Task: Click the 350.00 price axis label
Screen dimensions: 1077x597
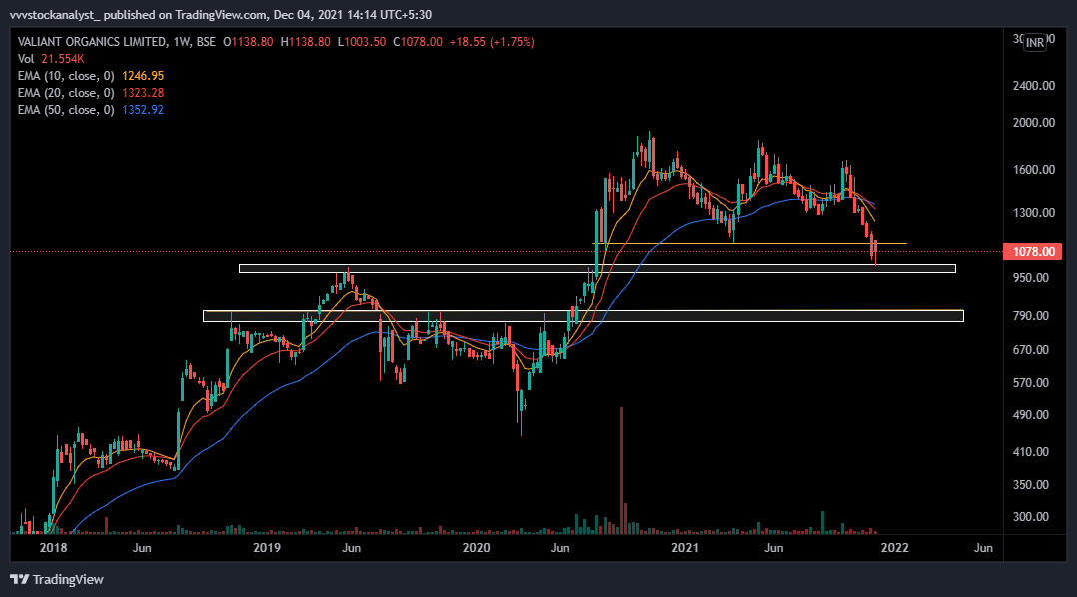Action: [1031, 485]
